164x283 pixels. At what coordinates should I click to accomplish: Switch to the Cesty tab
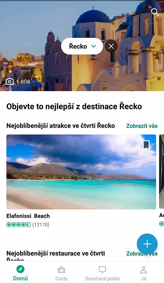[61, 274]
